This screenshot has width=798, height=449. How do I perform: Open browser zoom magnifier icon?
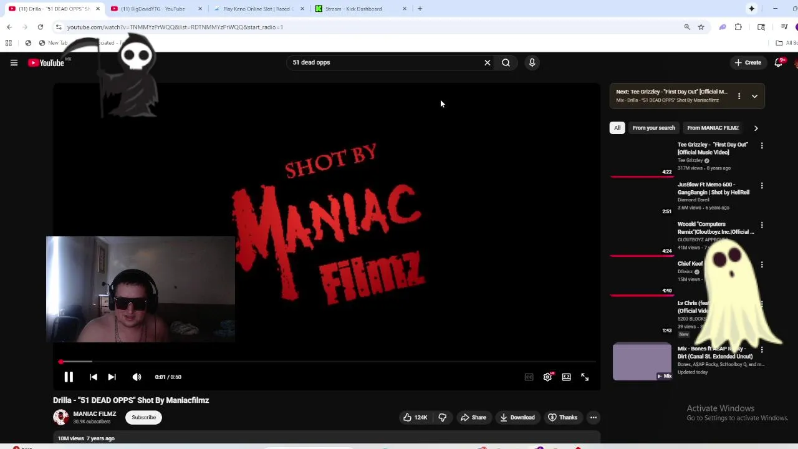click(x=687, y=27)
